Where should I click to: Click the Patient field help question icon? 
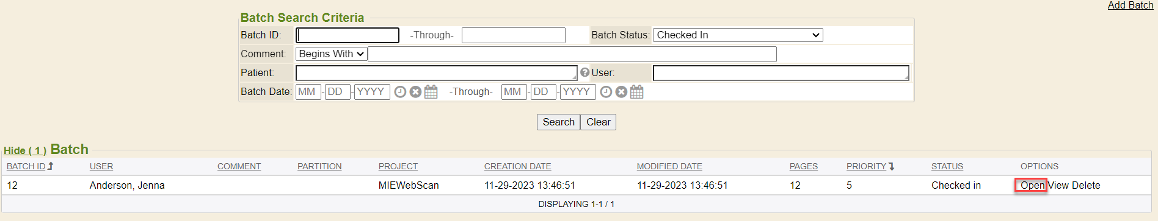coord(584,72)
